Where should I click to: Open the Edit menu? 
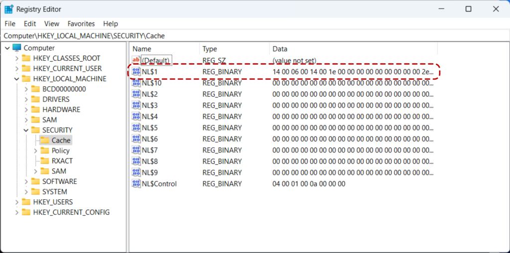coord(30,24)
